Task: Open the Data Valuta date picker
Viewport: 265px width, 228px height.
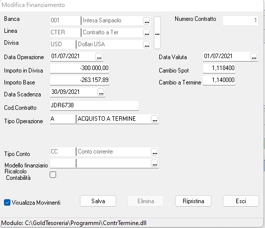Action: 254,56
